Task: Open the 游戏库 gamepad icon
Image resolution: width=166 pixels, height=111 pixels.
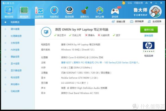Action: pos(115,12)
